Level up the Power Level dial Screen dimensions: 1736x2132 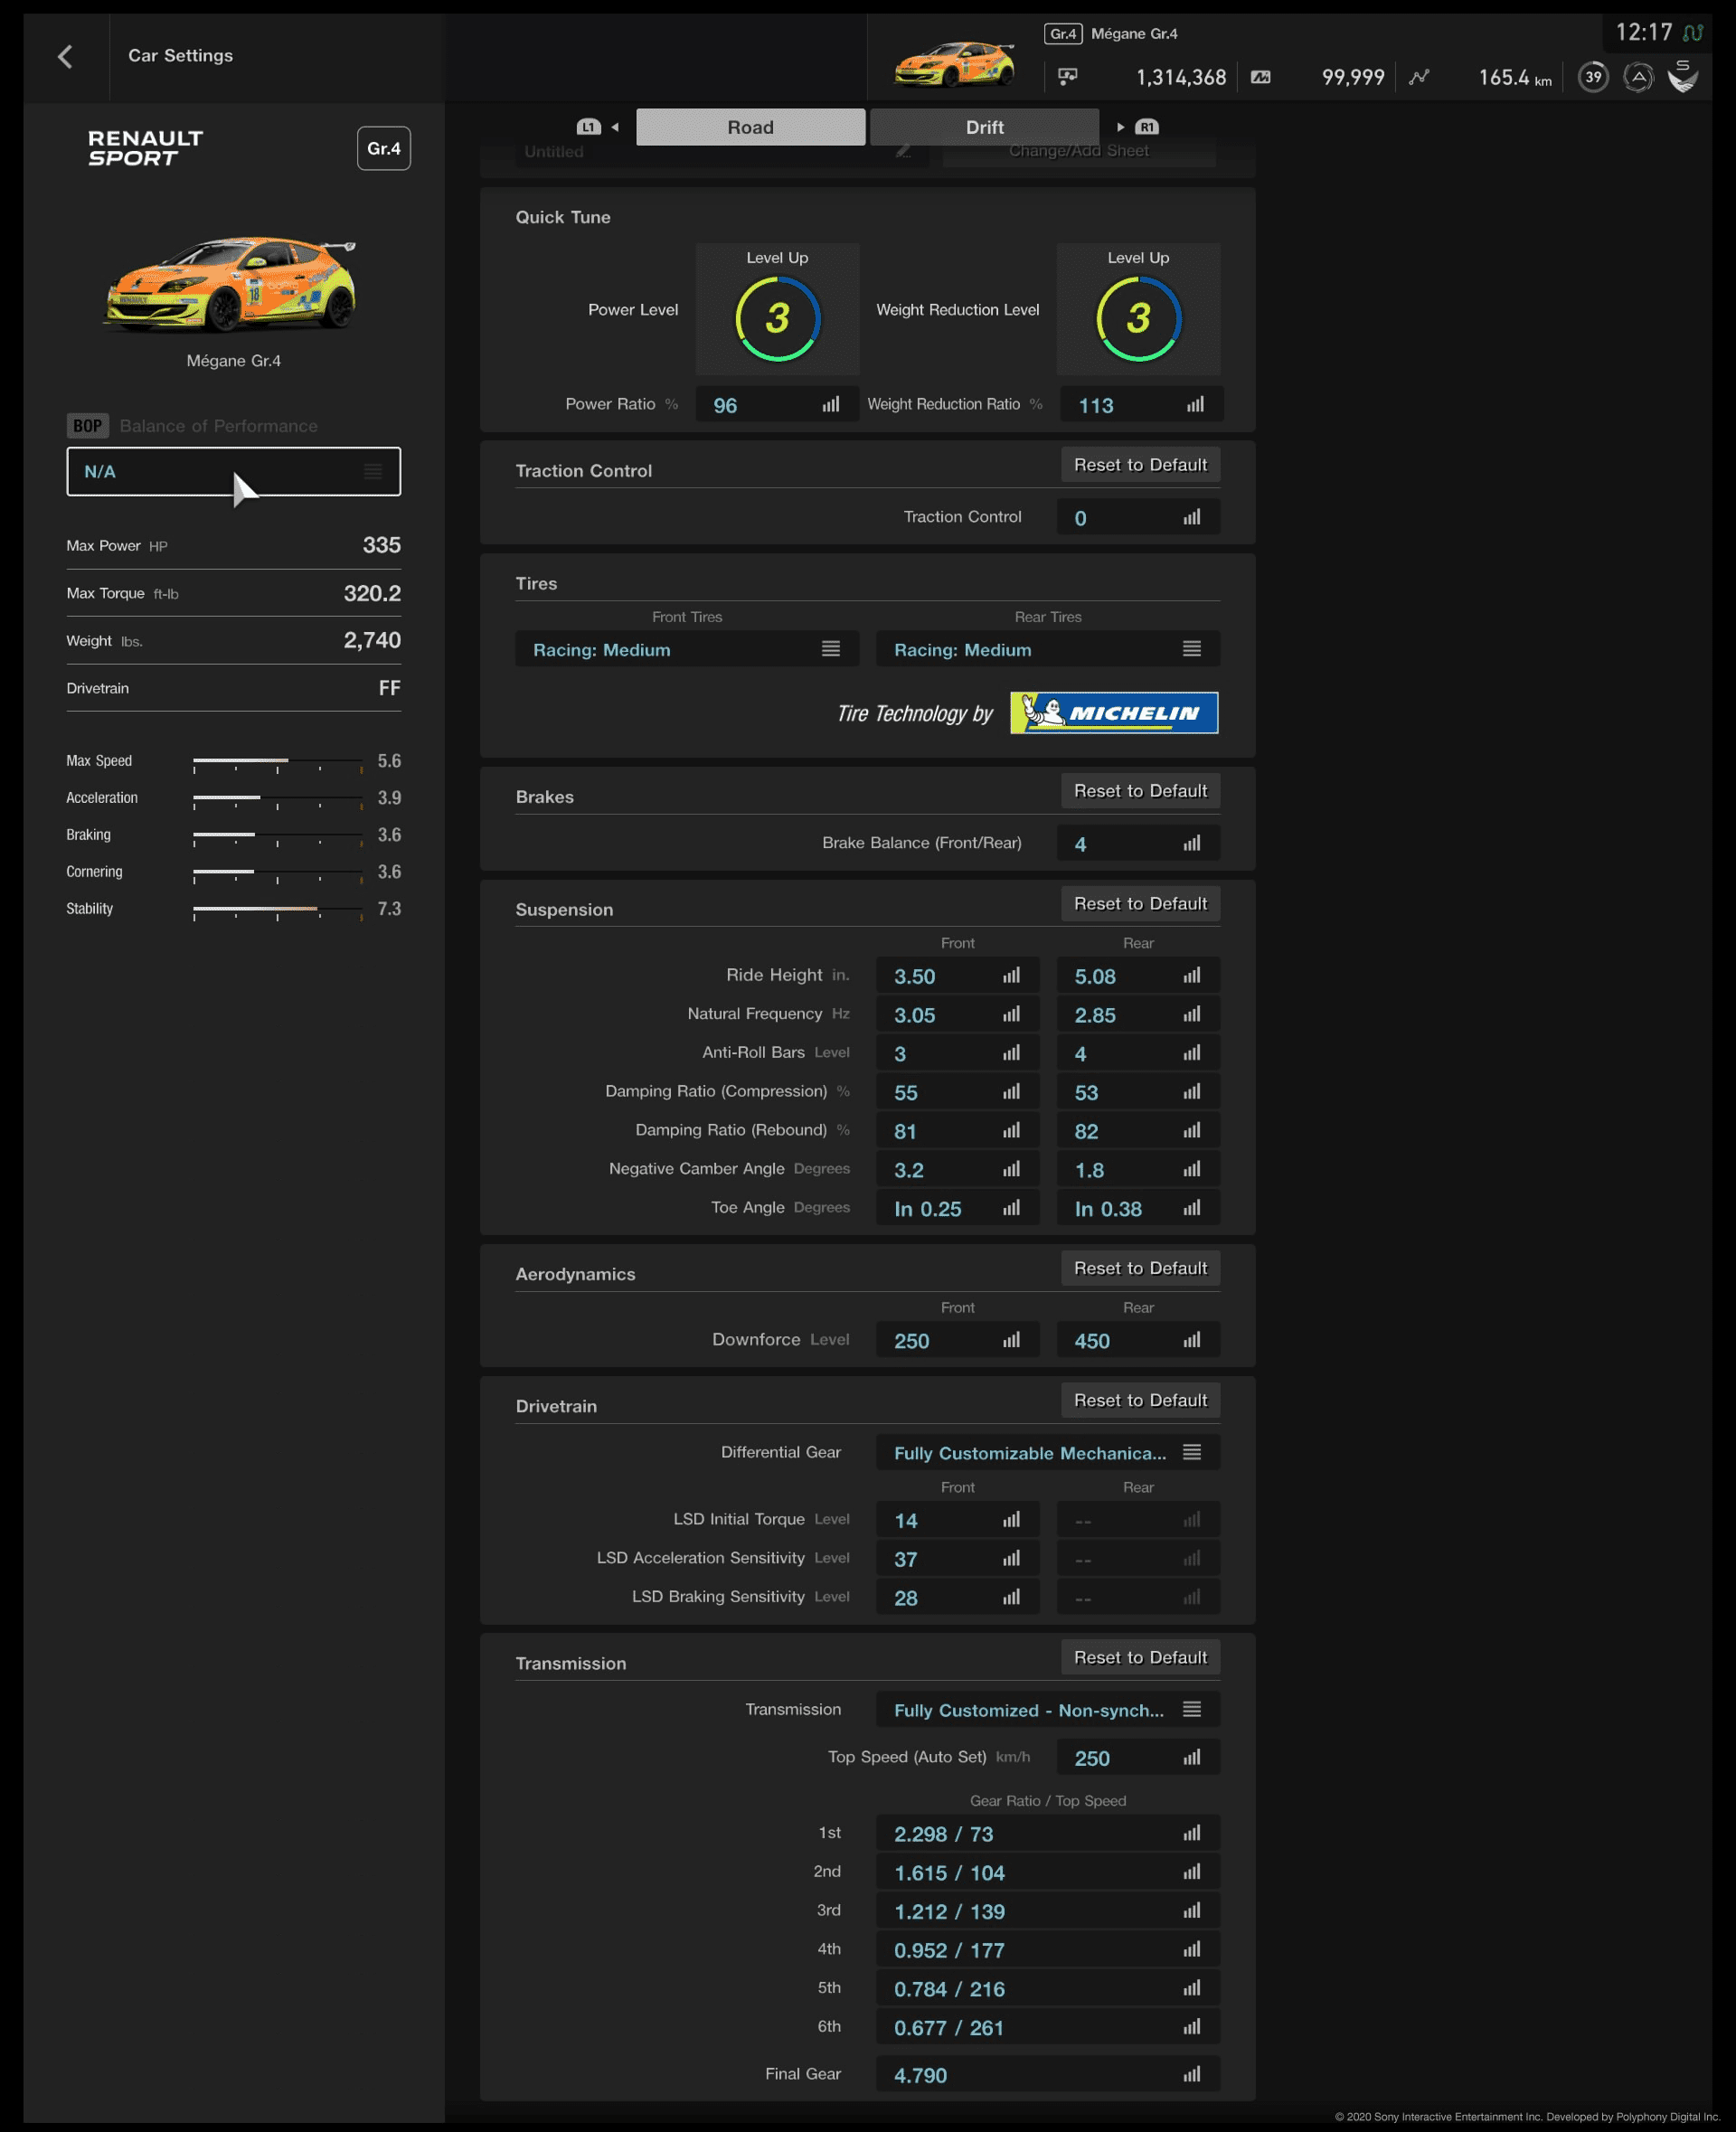(777, 309)
